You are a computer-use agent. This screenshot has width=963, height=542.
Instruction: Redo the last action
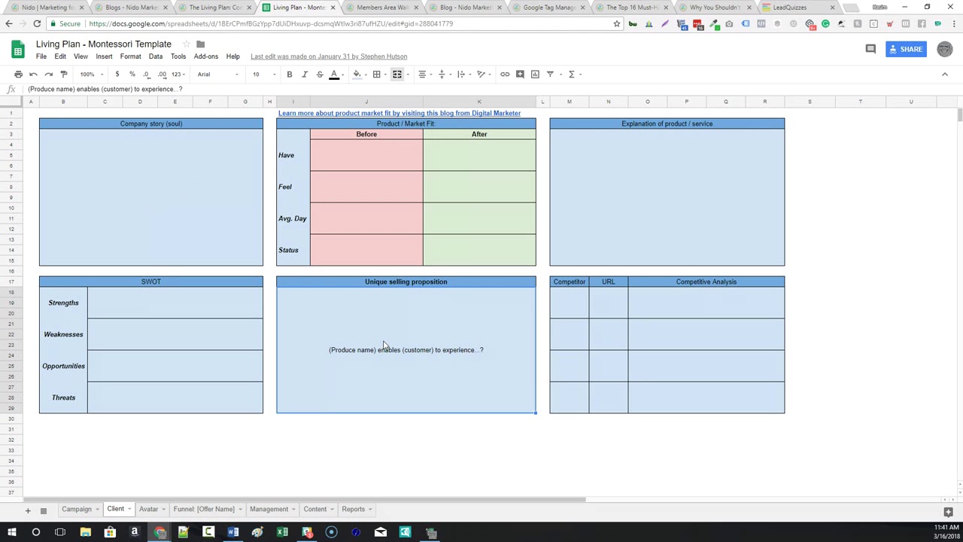[48, 74]
